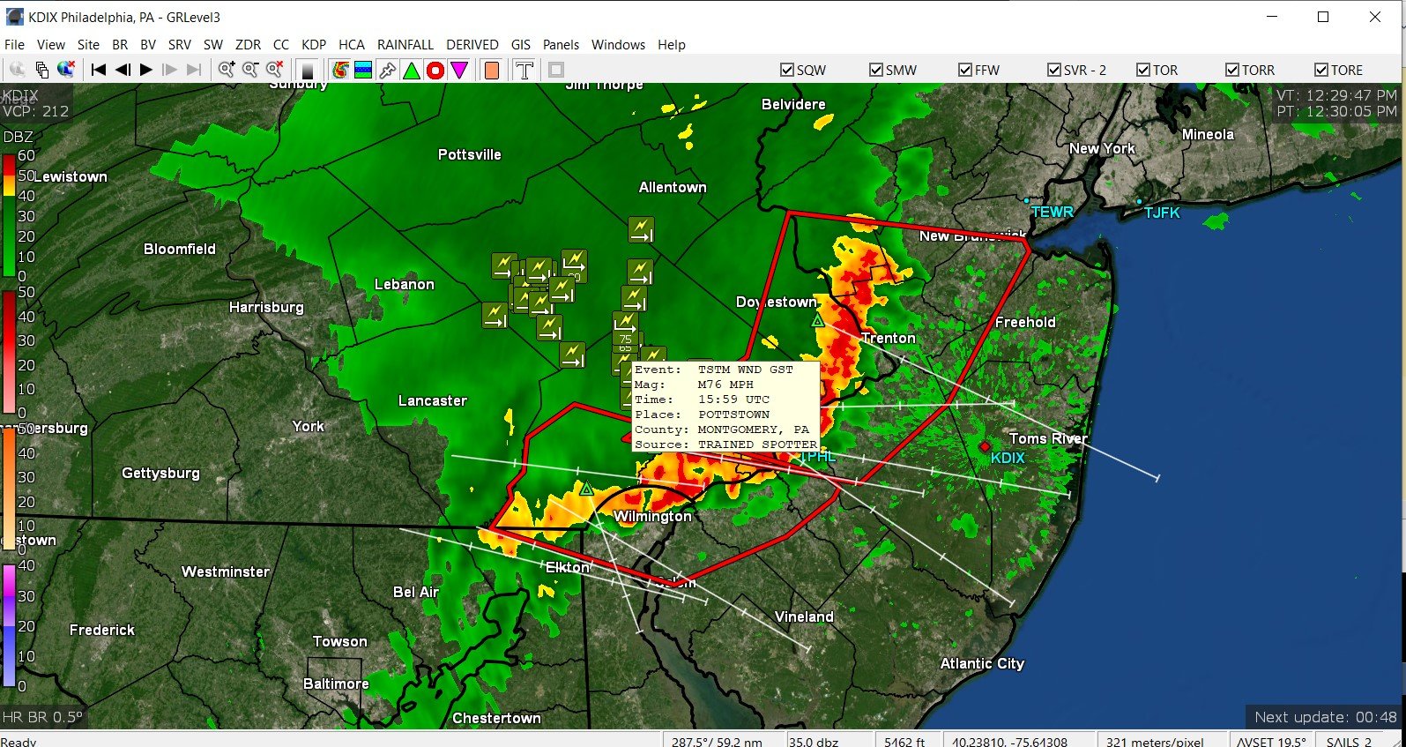Screen dimensions: 1406x747
Task: Toggle the green triangle marker icon
Action: click(x=412, y=70)
